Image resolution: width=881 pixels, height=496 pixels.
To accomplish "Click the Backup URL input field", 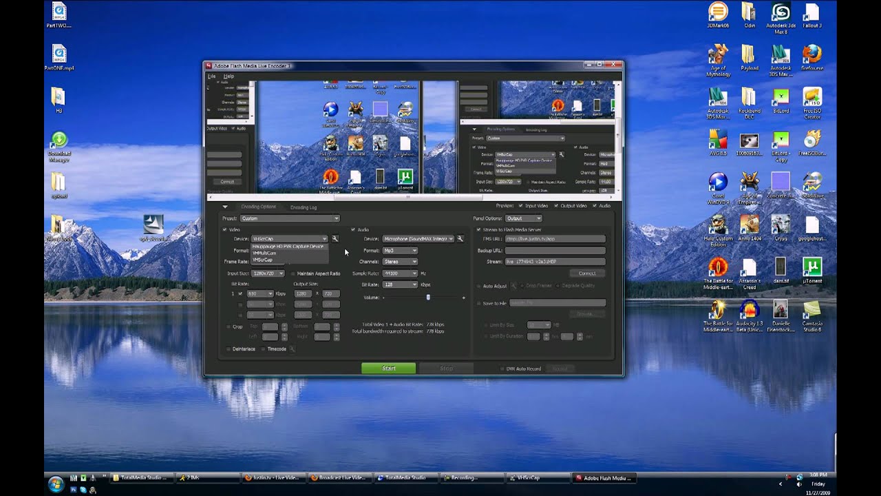I will point(555,250).
